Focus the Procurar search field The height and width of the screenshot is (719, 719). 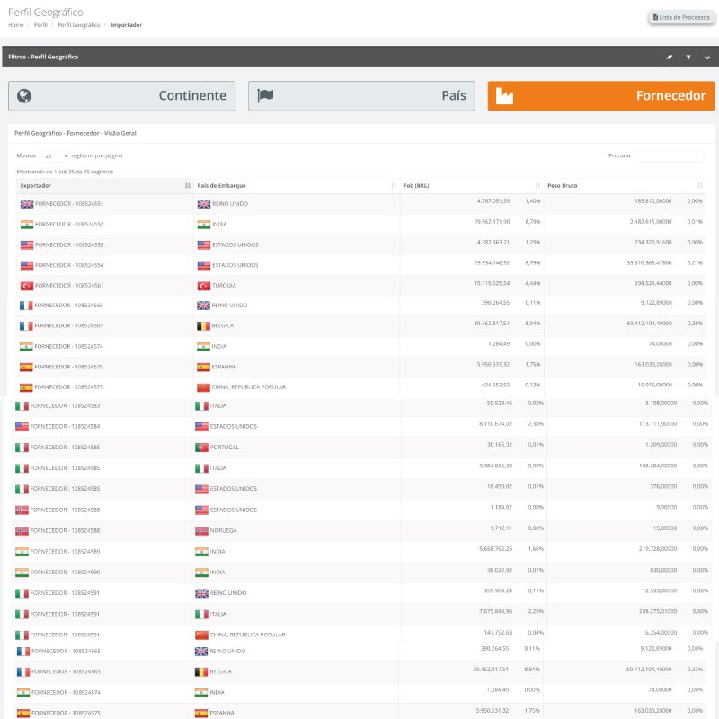point(670,155)
